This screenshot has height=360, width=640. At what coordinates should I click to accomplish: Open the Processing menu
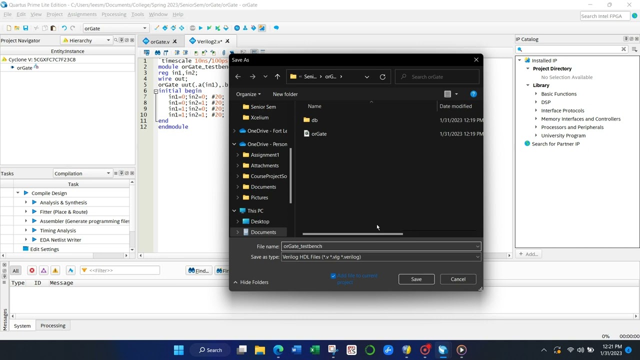(x=114, y=14)
